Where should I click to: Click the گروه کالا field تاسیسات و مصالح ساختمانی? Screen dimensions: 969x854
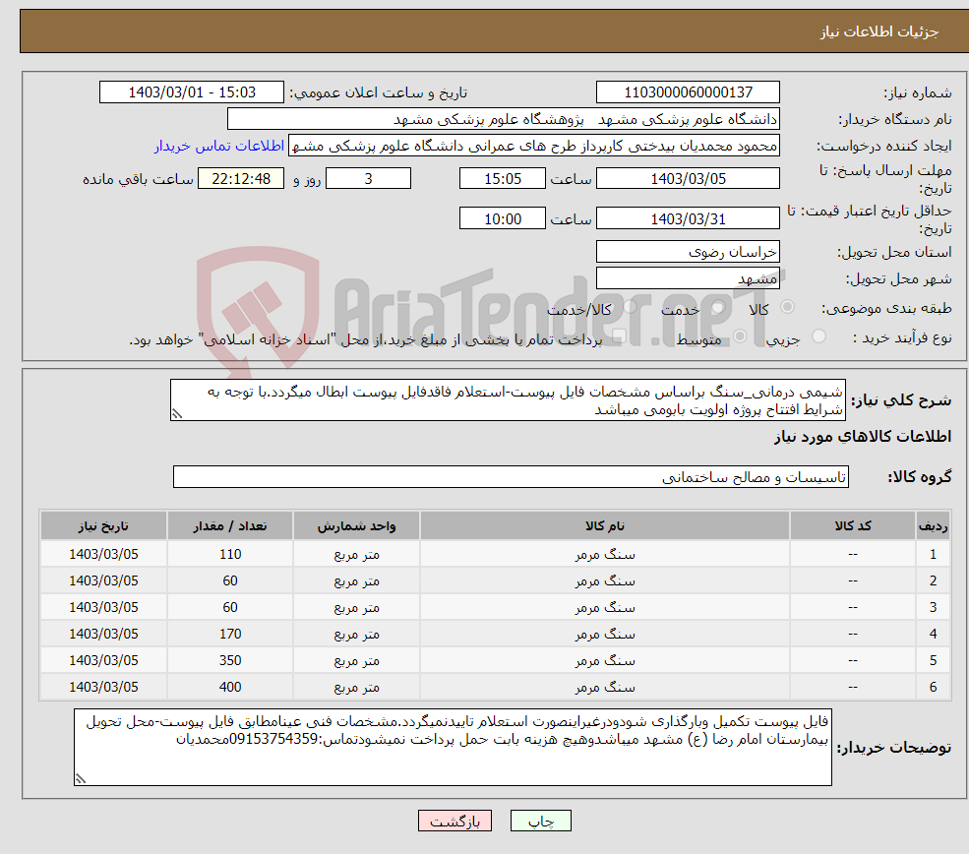click(511, 476)
